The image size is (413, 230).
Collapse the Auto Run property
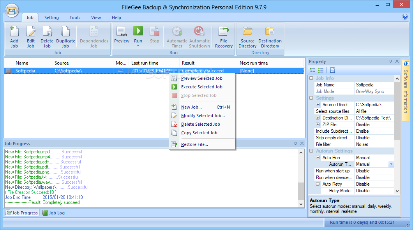click(318, 157)
